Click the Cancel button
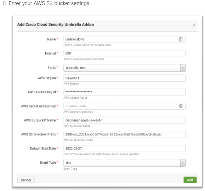Image resolution: width=205 pixels, height=191 pixels. 26,180
